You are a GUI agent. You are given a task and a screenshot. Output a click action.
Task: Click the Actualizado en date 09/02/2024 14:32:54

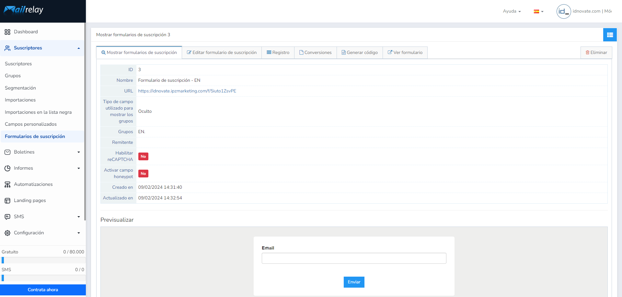160,198
